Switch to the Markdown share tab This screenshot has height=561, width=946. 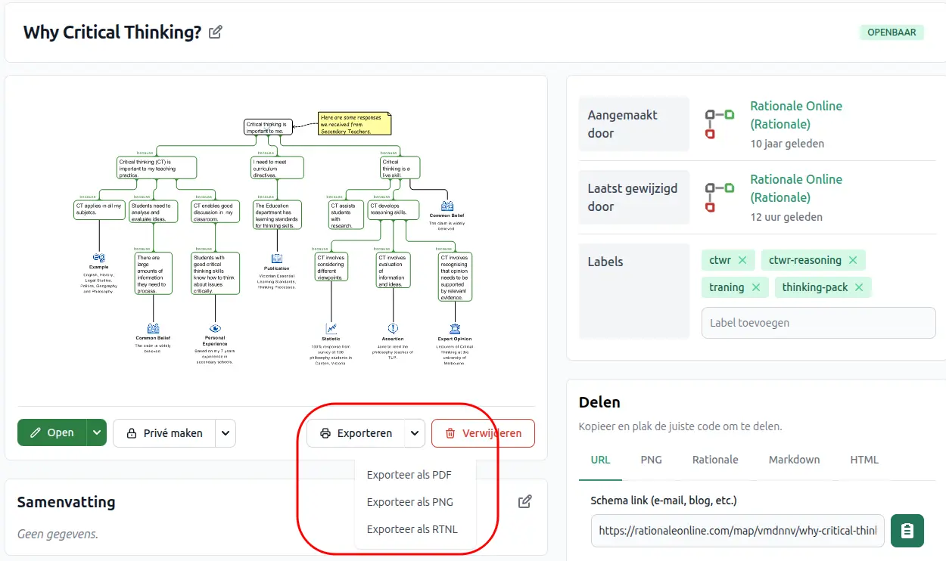point(794,460)
